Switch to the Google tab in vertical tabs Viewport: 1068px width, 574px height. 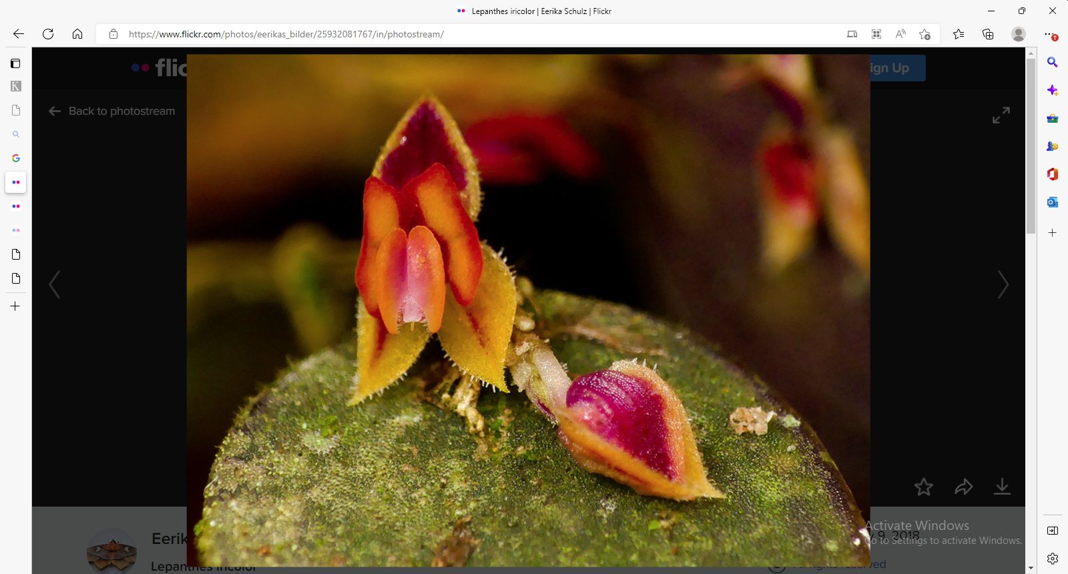pyautogui.click(x=15, y=158)
